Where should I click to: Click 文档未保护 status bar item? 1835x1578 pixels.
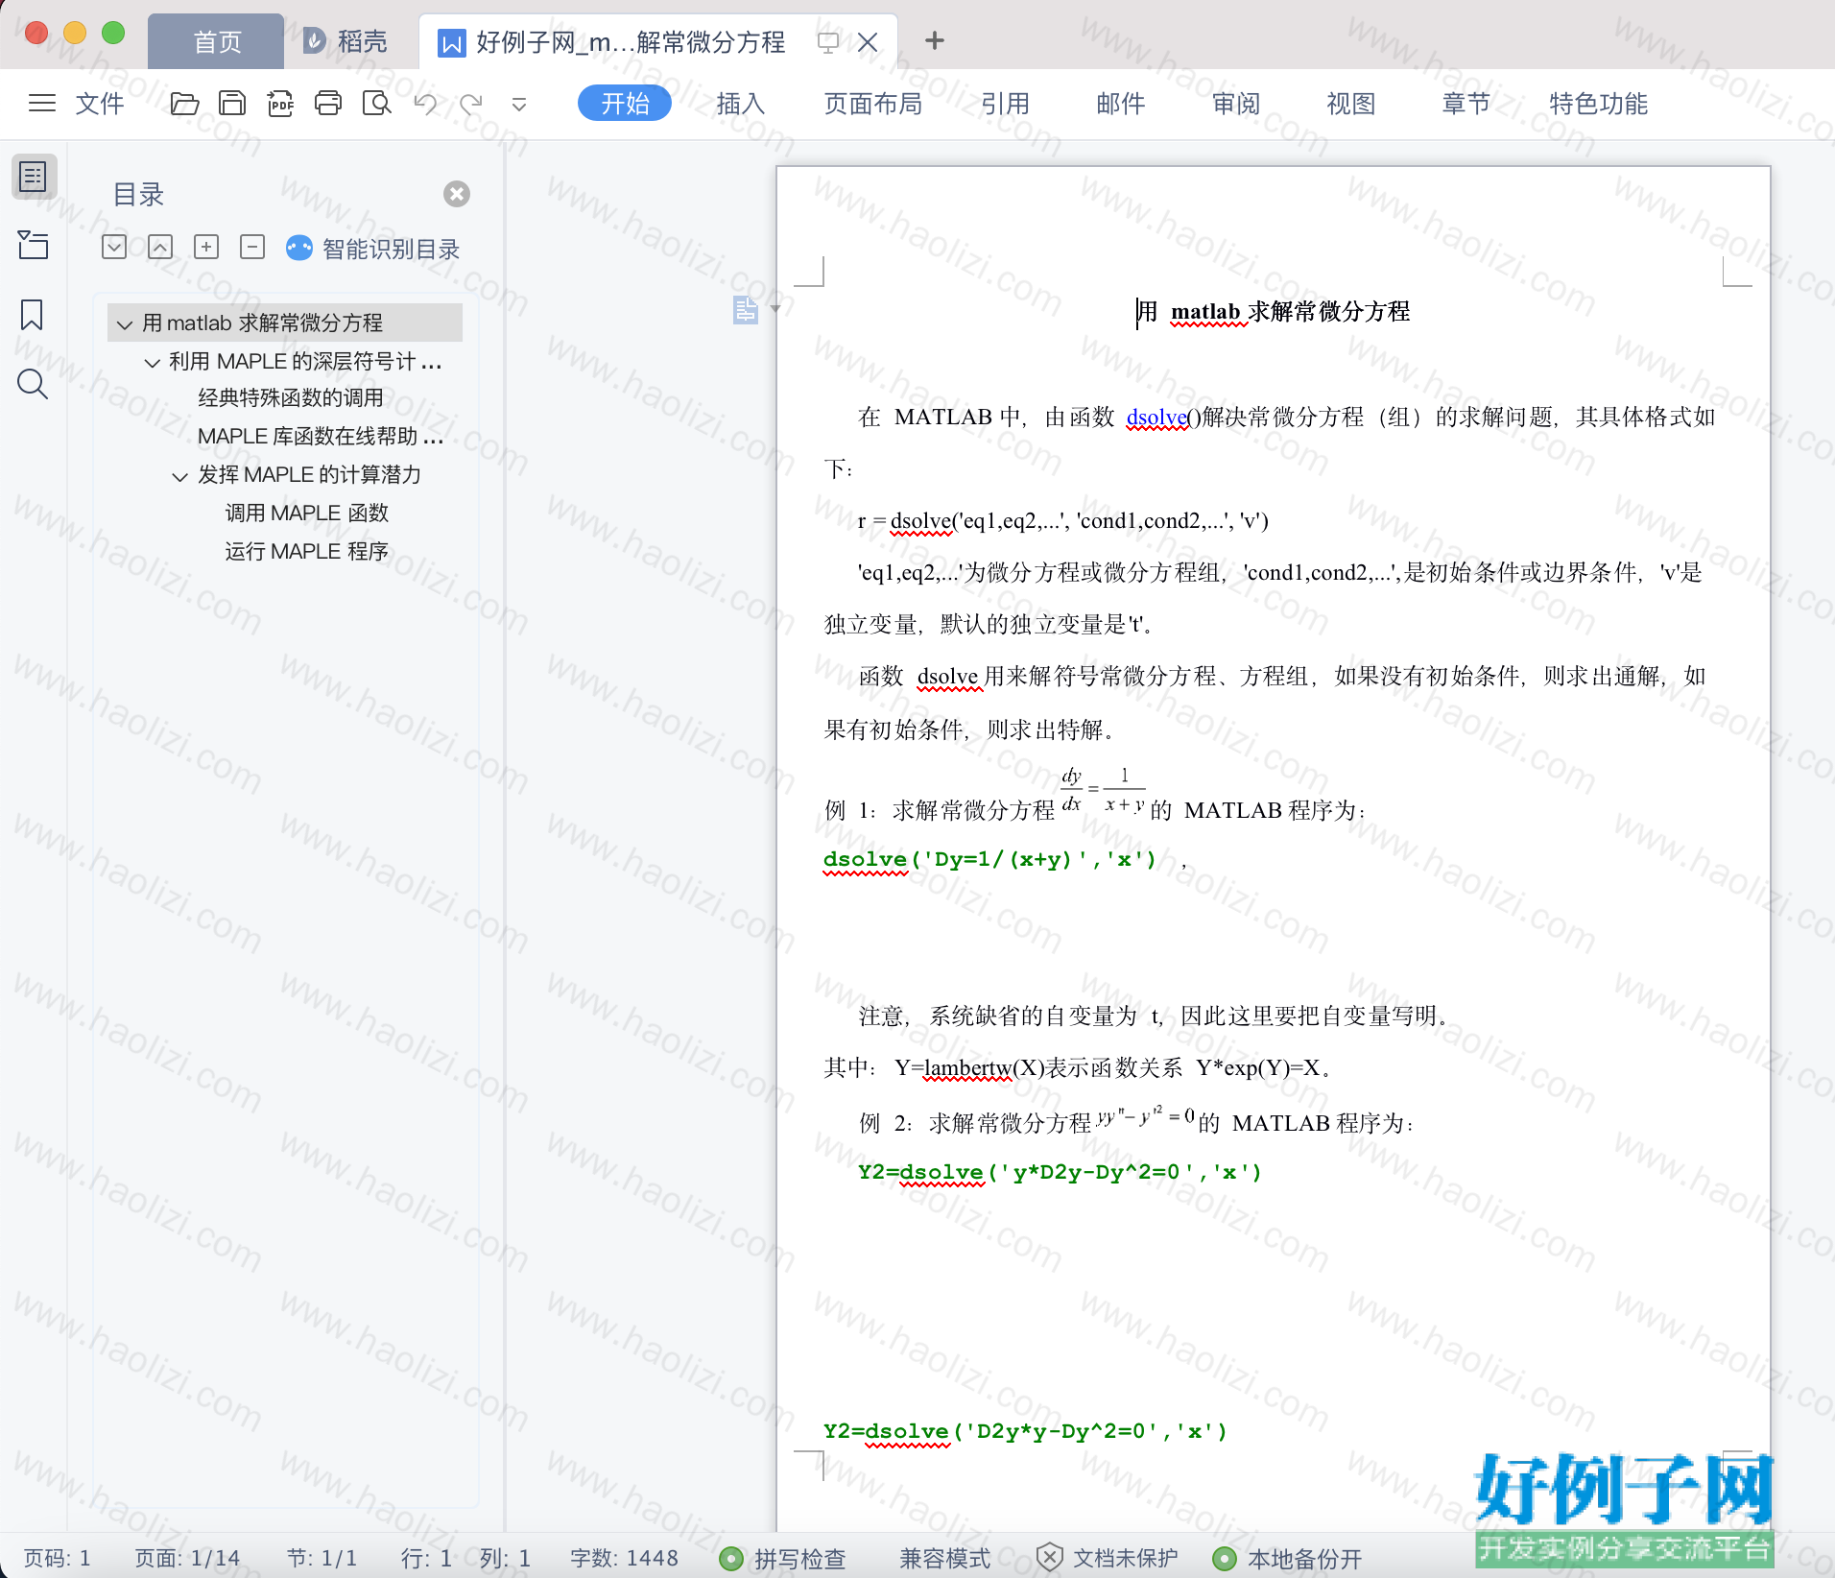coord(1108,1558)
